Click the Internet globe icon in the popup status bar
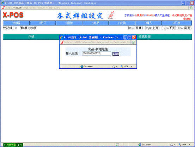195x147 pixels. (x=82, y=67)
